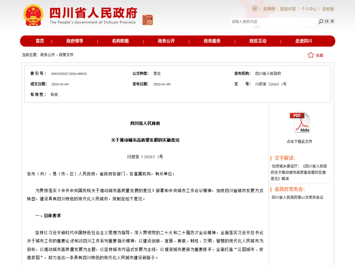Go to 个人中心 personal center
Viewport: 355px width, 266px height.
[309, 9]
